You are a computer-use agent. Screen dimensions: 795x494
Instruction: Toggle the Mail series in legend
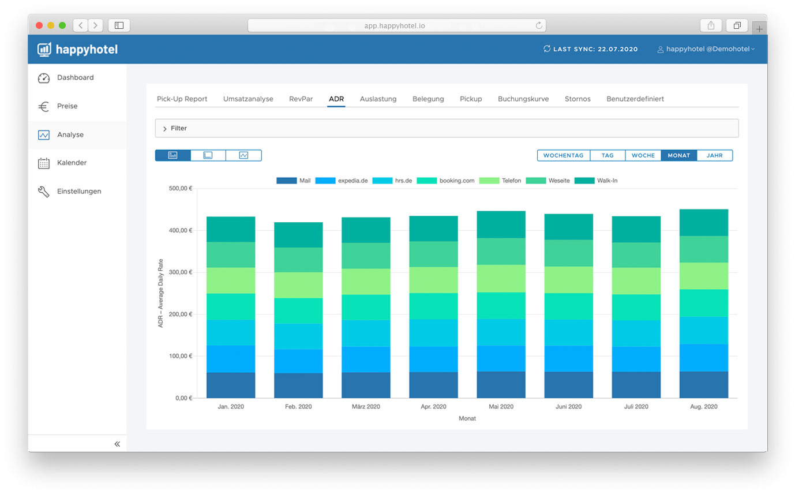tap(294, 181)
